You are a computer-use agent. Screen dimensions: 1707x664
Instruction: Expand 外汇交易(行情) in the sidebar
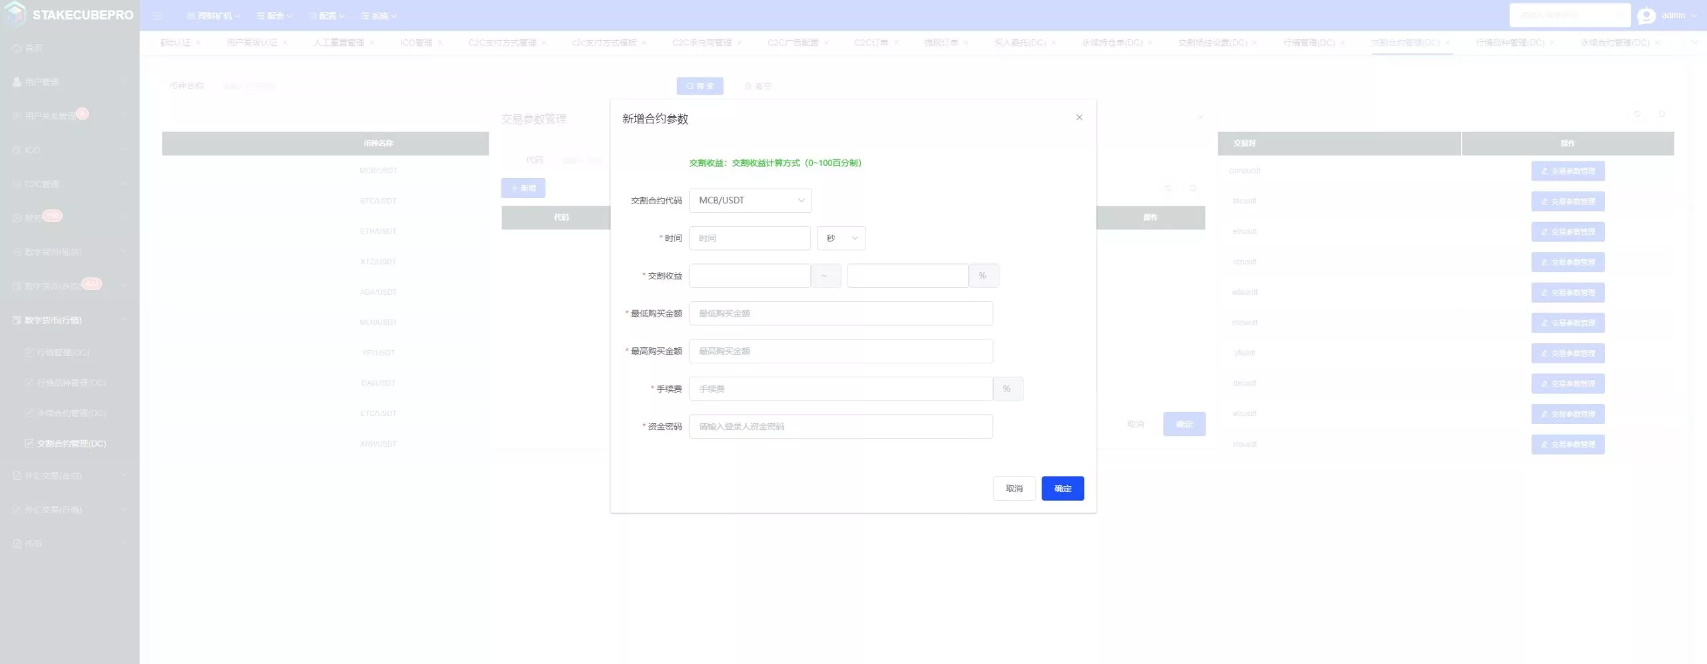[69, 509]
